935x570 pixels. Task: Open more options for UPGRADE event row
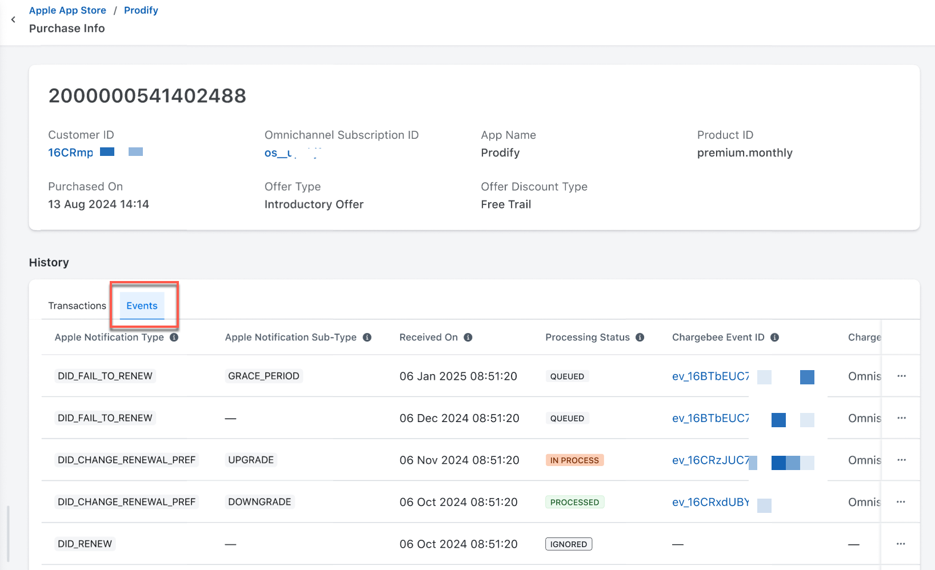pos(901,460)
